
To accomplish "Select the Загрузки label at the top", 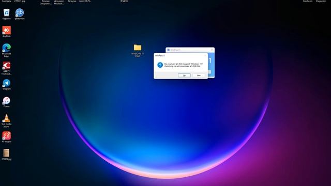I will (72, 1).
